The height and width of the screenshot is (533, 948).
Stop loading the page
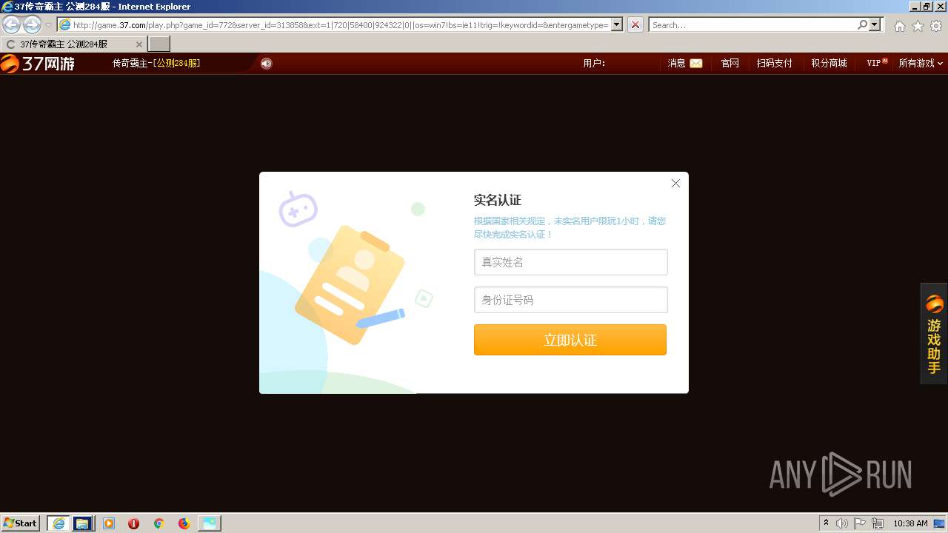click(x=635, y=25)
